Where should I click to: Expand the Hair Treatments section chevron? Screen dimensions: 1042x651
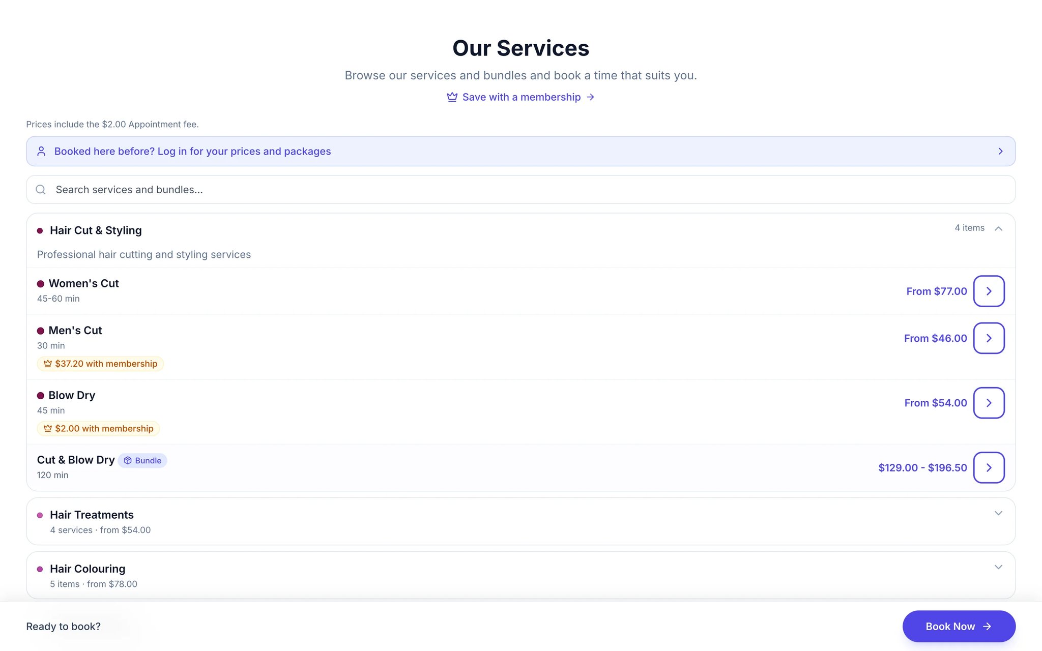998,513
